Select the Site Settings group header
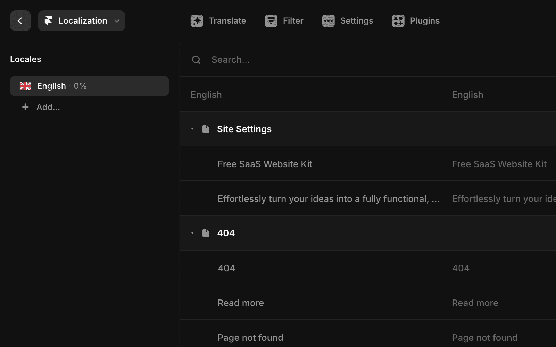 (368, 129)
